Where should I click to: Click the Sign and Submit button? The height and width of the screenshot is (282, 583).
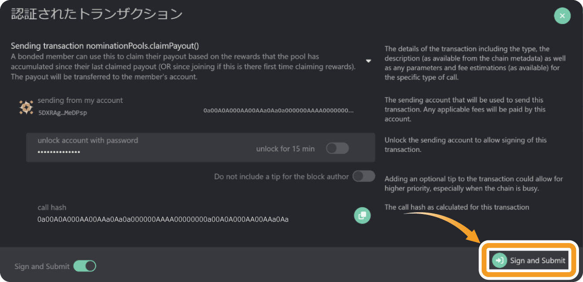(530, 261)
